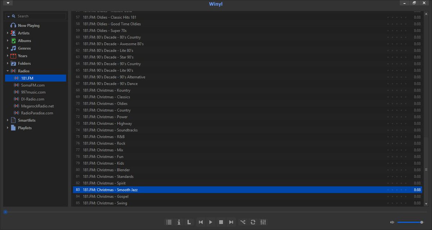Image resolution: width=432 pixels, height=230 pixels.
Task: Select "181.FM: Oldies - Super 70s" track row
Action: point(247,31)
